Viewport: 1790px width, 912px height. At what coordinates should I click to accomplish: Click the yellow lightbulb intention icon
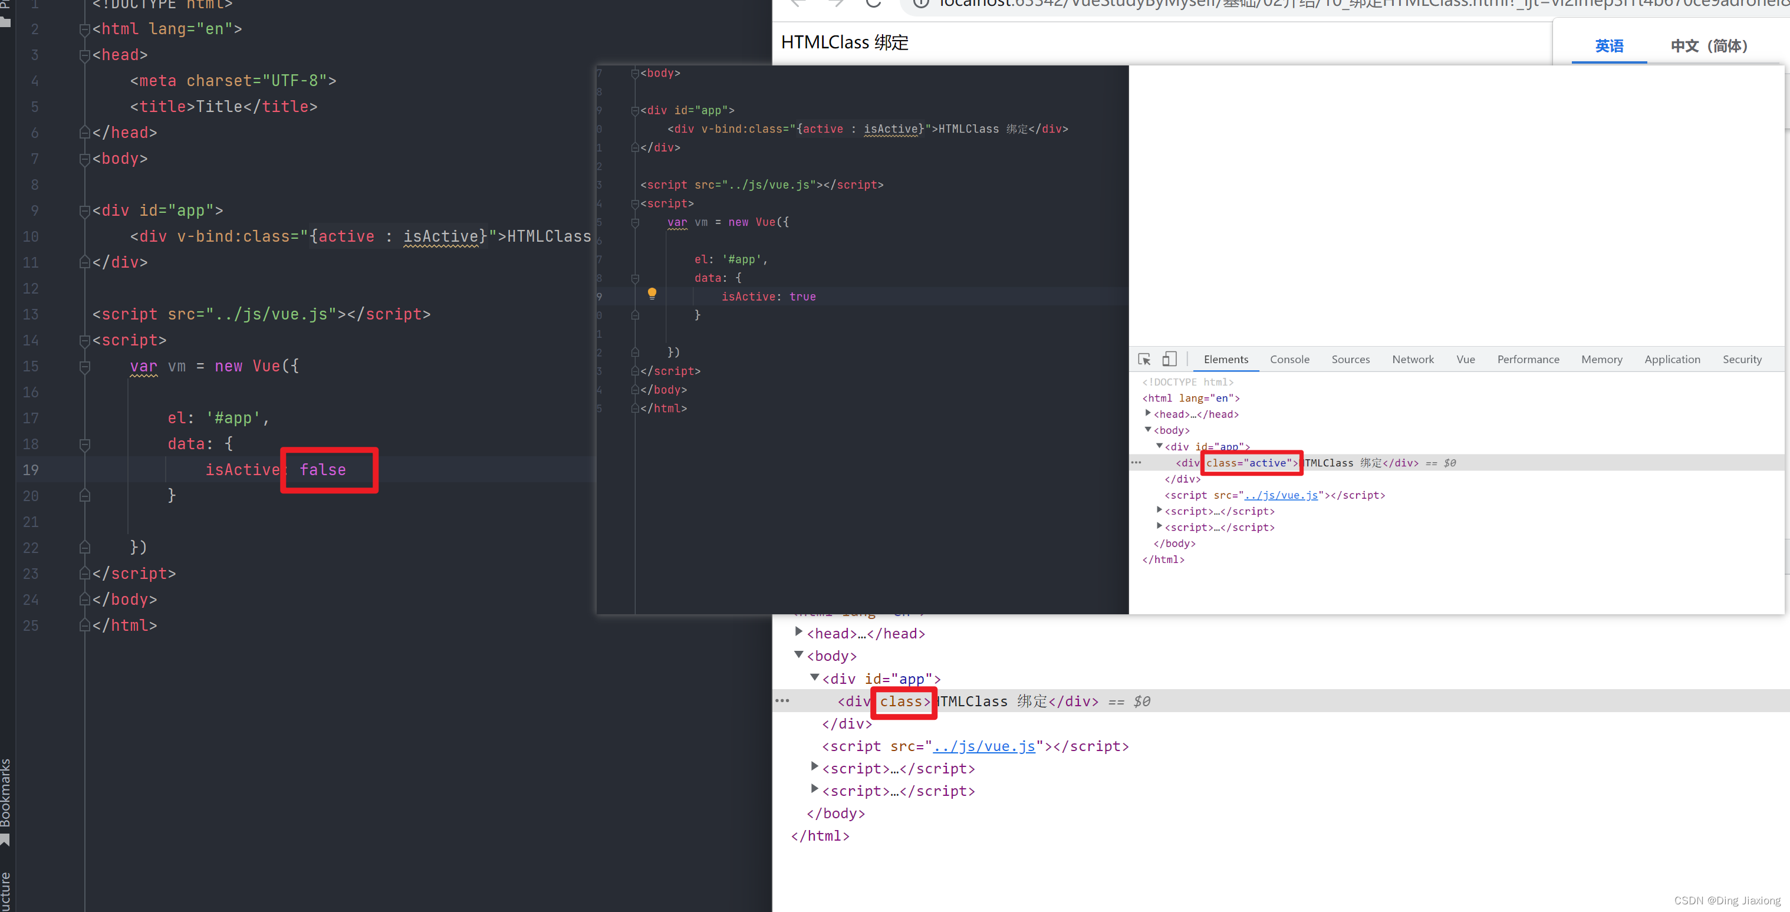[652, 294]
